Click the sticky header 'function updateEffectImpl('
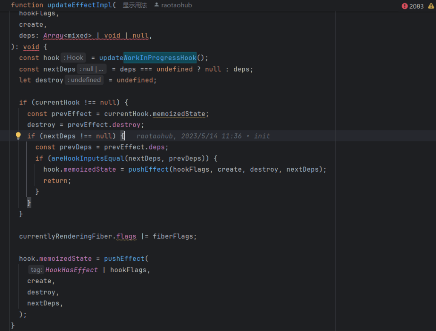This screenshot has width=436, height=331. [63, 5]
